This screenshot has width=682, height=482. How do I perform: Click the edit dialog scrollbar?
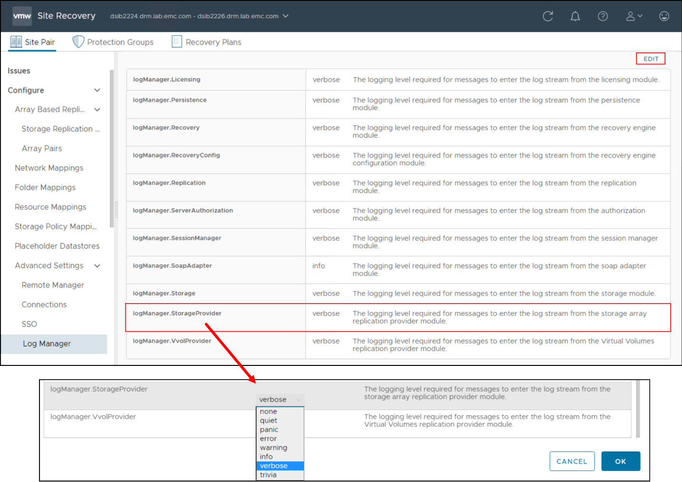[638, 409]
